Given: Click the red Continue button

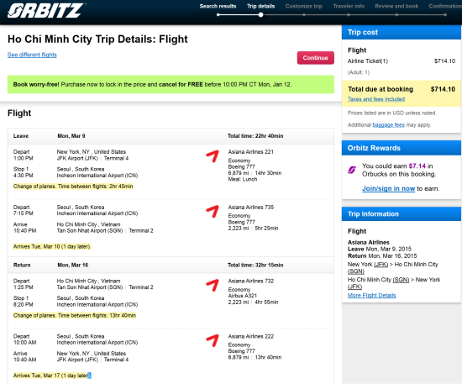Looking at the screenshot, I should click(x=316, y=58).
